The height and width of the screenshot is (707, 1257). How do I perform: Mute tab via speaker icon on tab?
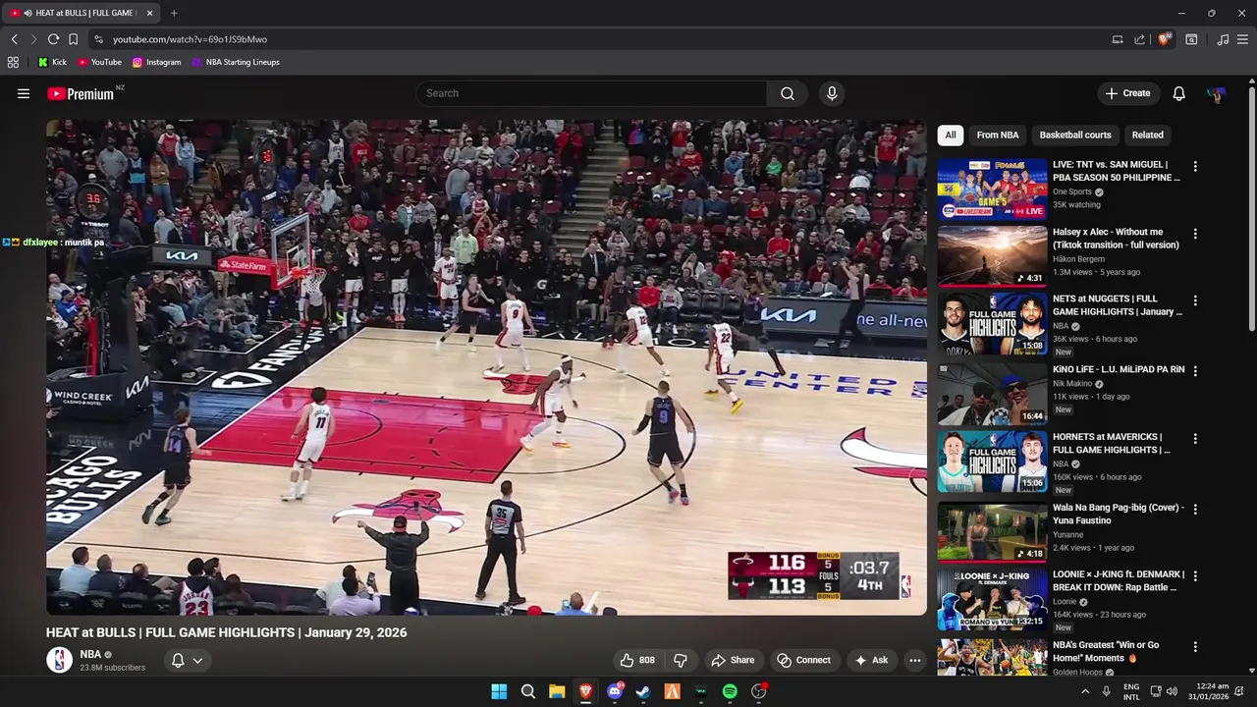click(x=27, y=13)
